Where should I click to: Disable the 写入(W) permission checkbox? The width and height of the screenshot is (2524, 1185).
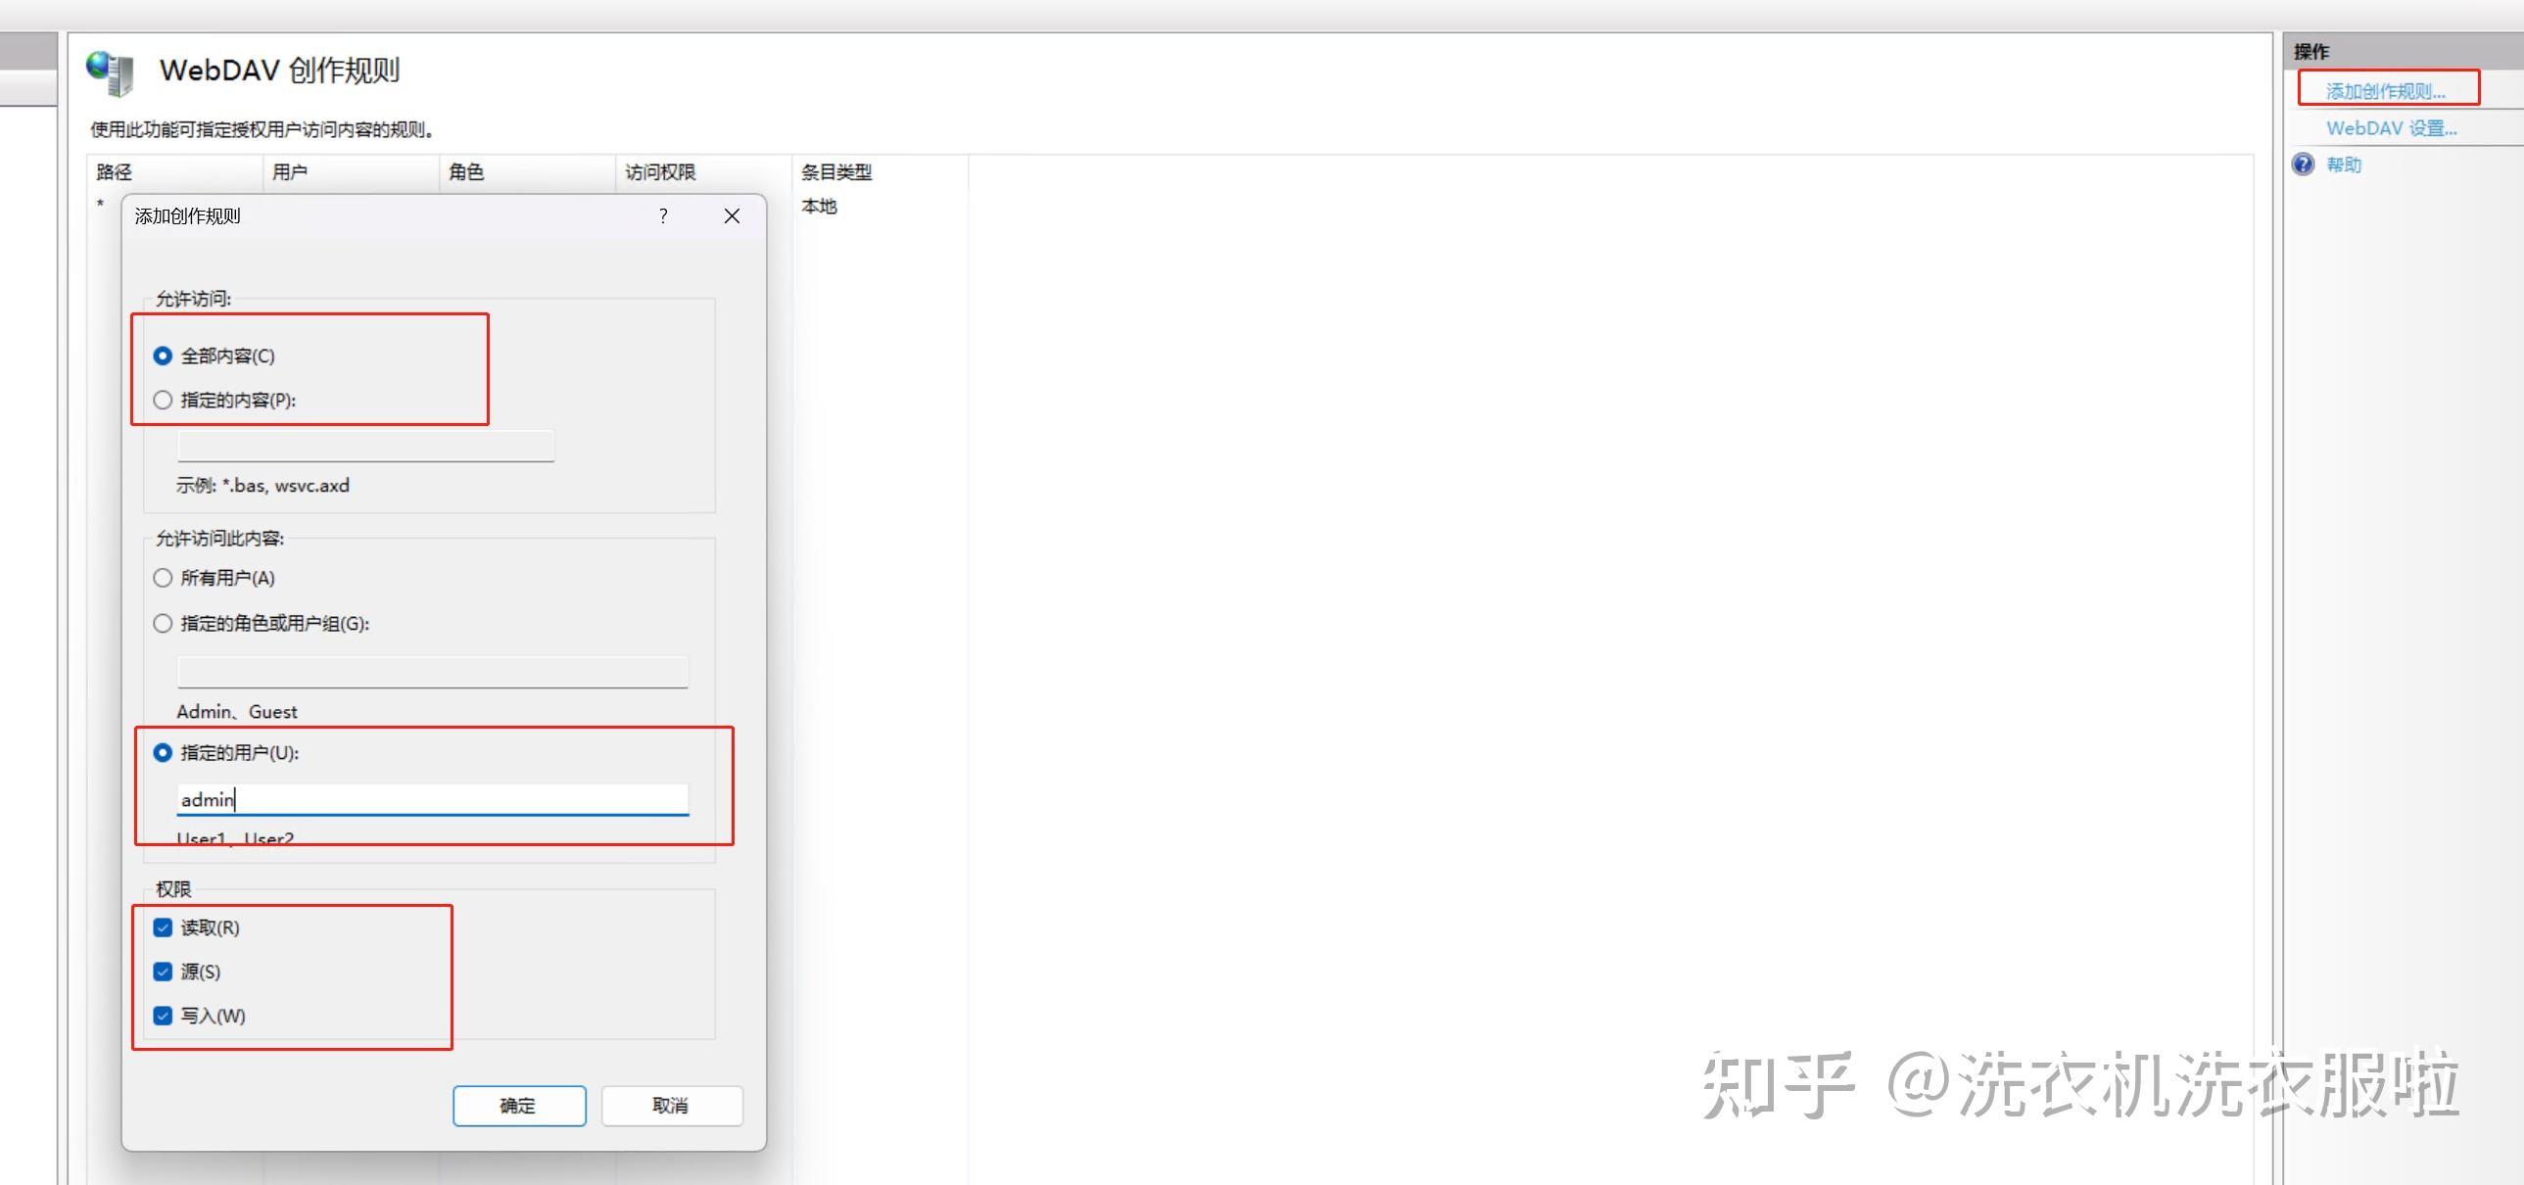coord(163,1016)
